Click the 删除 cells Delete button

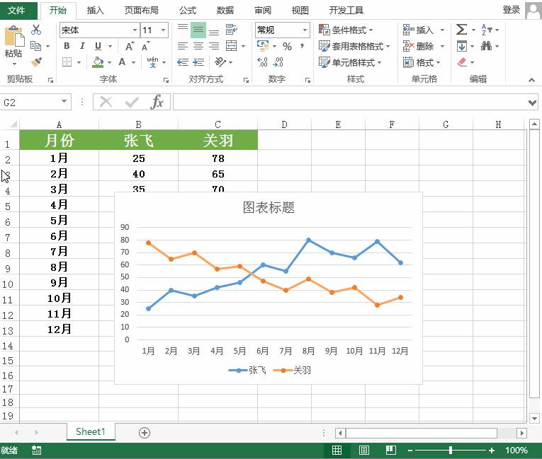(424, 46)
